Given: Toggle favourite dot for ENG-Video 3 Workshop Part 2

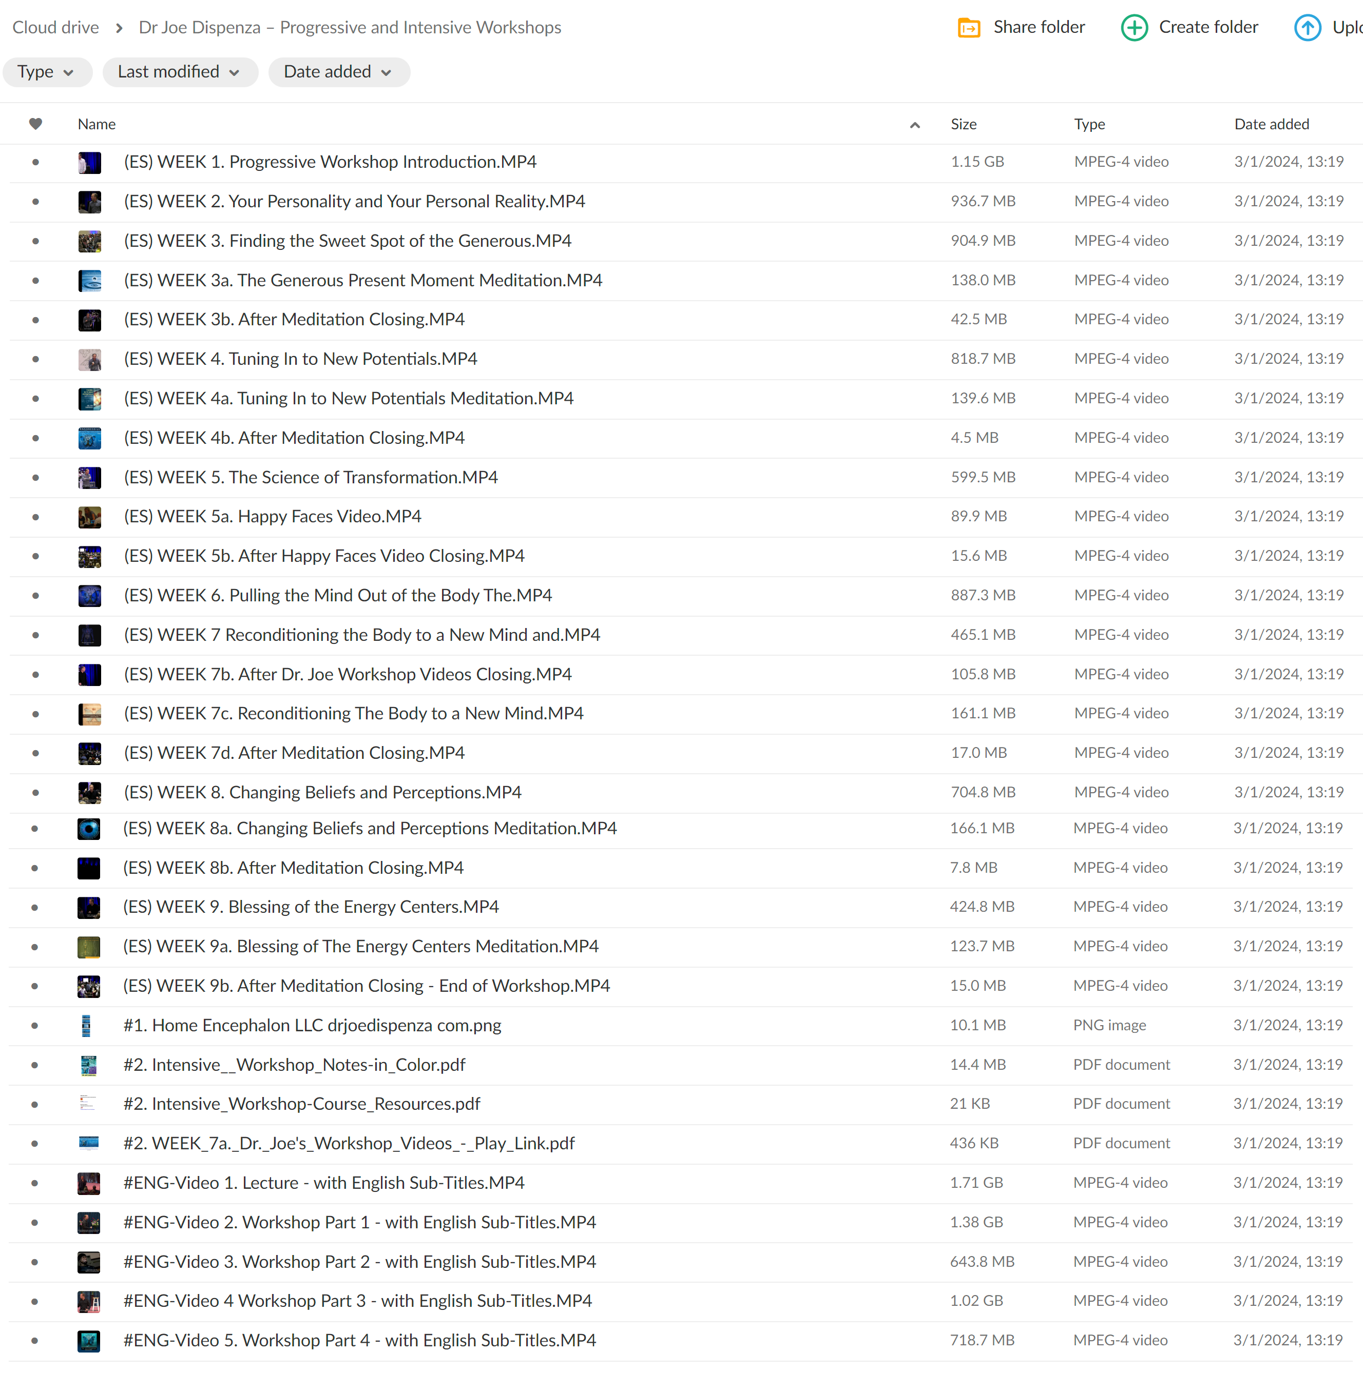Looking at the screenshot, I should coord(34,1262).
